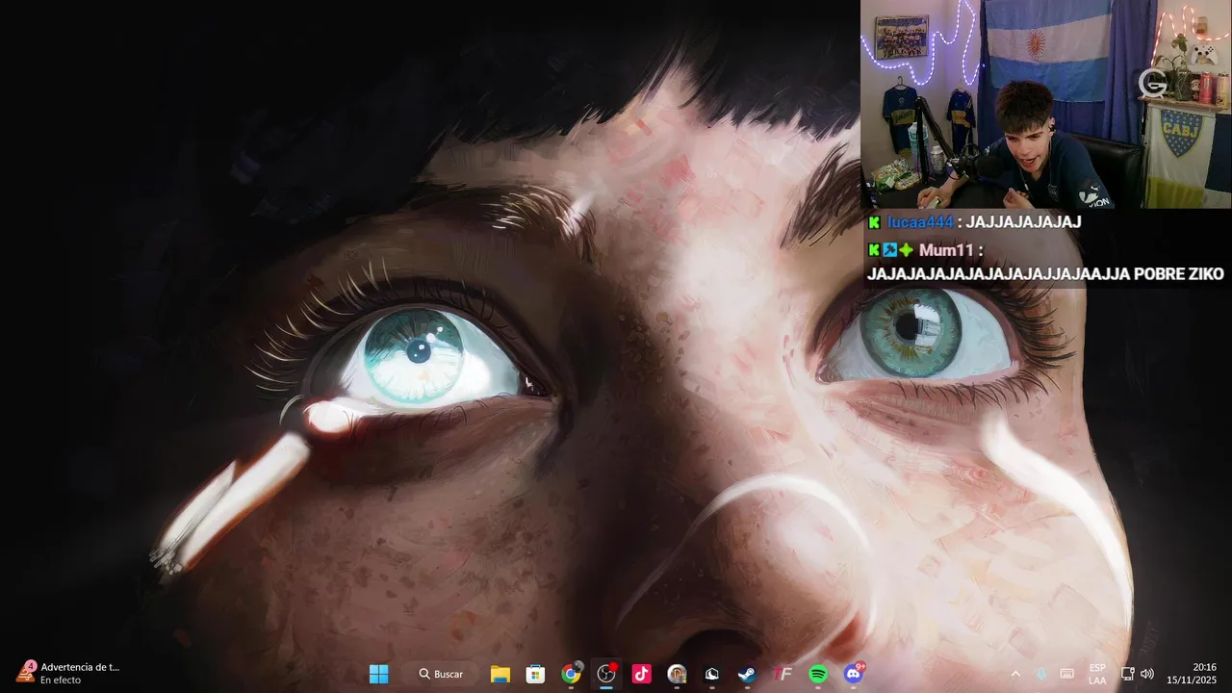
Task: Open network status tray icon
Action: [1128, 674]
